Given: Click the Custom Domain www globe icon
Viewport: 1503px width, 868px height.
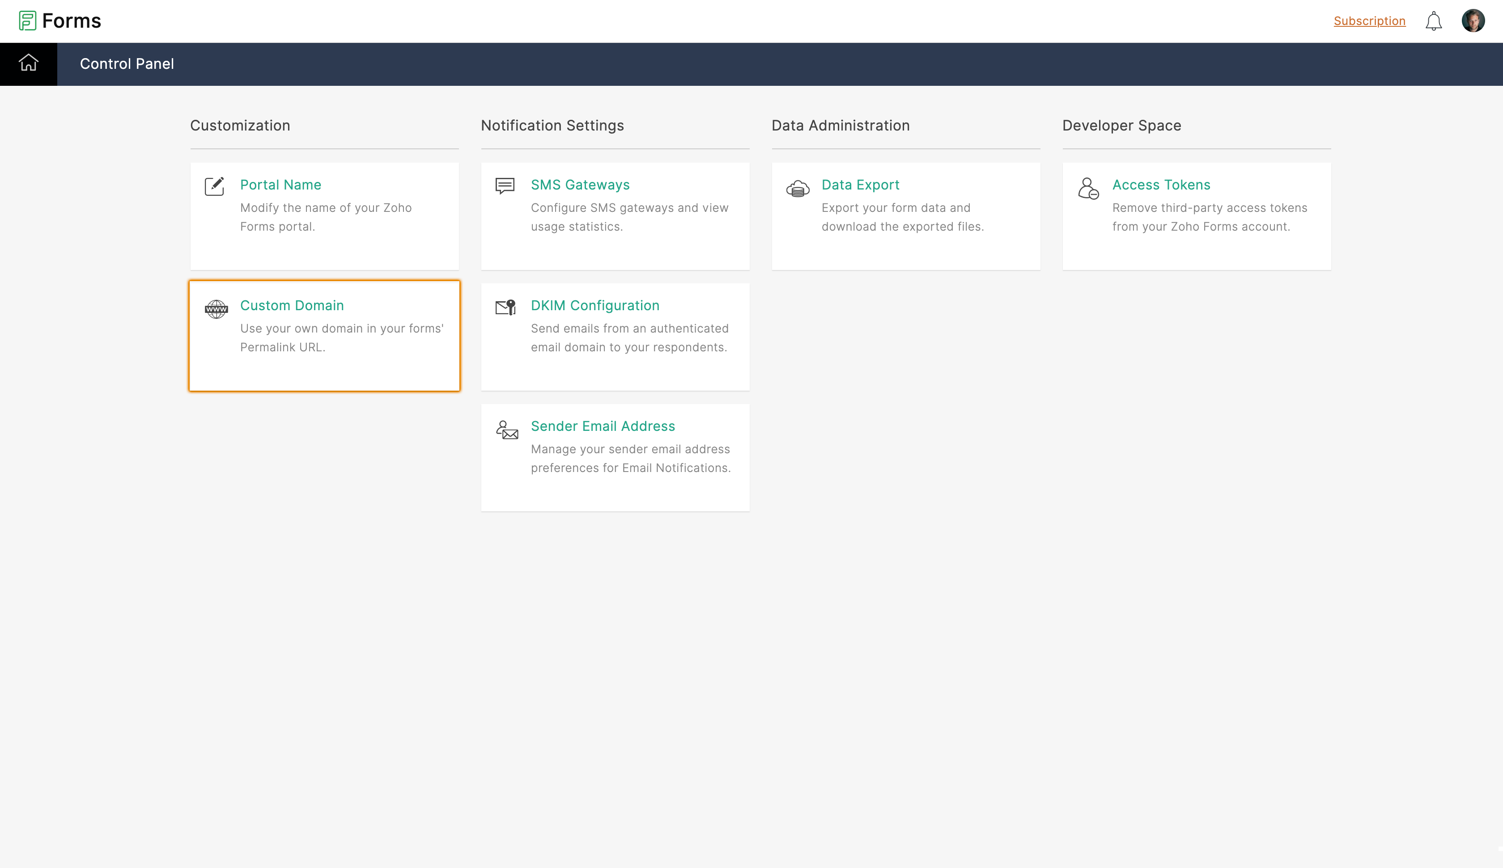Looking at the screenshot, I should coord(216,309).
